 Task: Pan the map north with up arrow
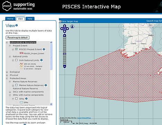[65, 26]
